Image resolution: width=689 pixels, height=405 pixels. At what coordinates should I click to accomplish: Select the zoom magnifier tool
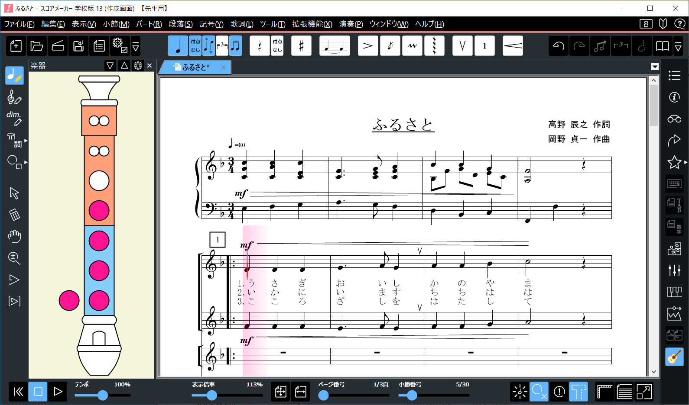(14, 258)
